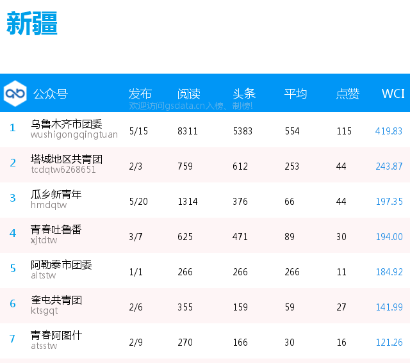Open the 塔城地区共青团 account name
The image size is (410, 363).
pyautogui.click(x=67, y=159)
